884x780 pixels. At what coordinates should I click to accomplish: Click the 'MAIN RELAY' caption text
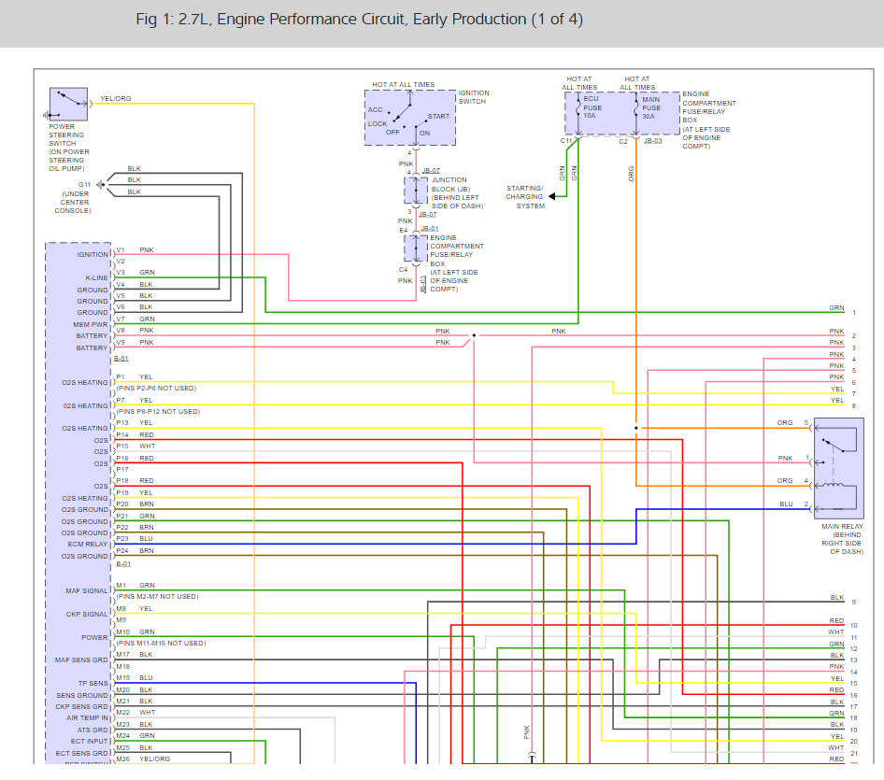click(x=842, y=527)
